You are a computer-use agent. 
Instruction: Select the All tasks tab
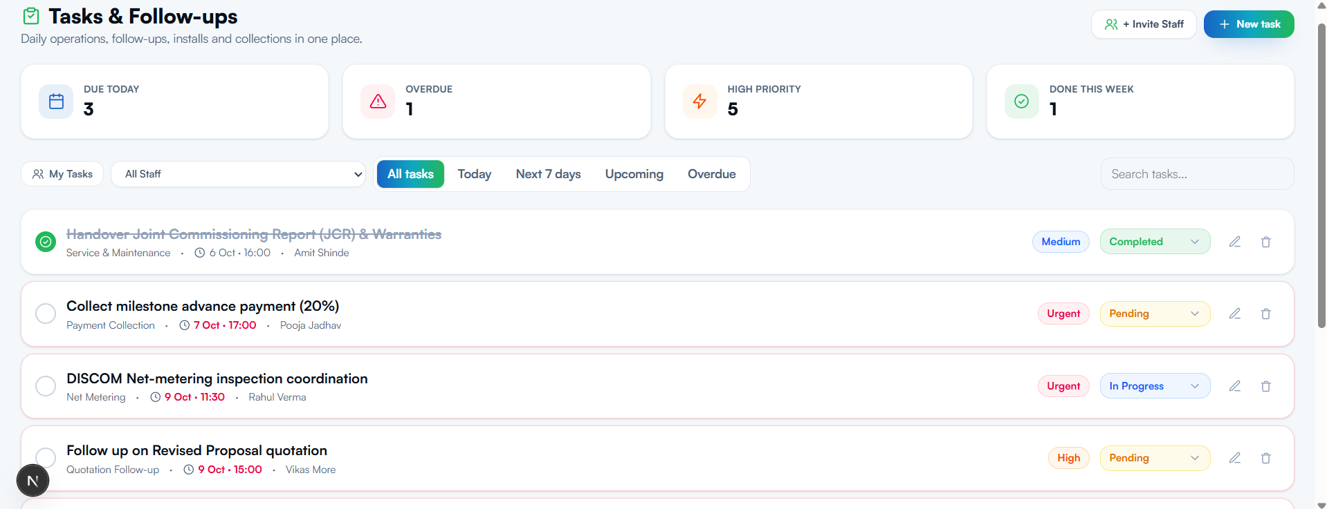pyautogui.click(x=410, y=174)
